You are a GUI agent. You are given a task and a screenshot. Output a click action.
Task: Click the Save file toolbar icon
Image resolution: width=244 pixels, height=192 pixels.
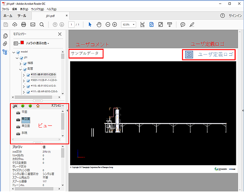click(x=6, y=25)
